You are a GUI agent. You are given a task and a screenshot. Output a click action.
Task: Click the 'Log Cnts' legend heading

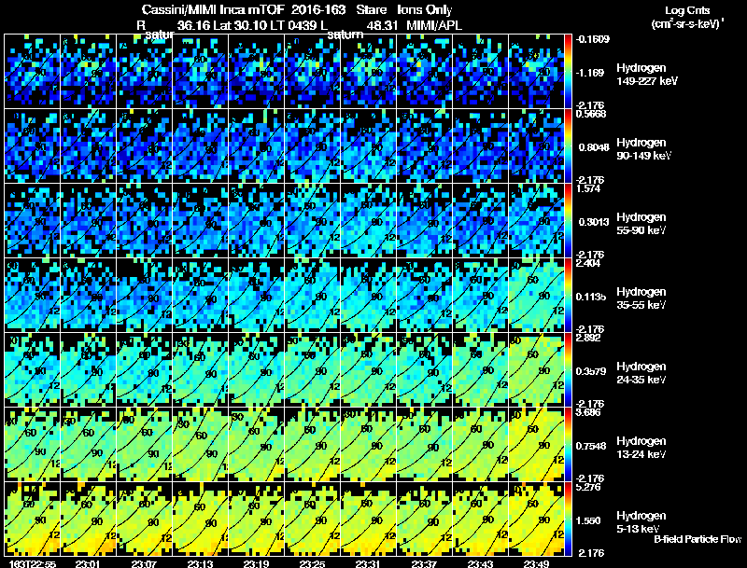pos(687,10)
